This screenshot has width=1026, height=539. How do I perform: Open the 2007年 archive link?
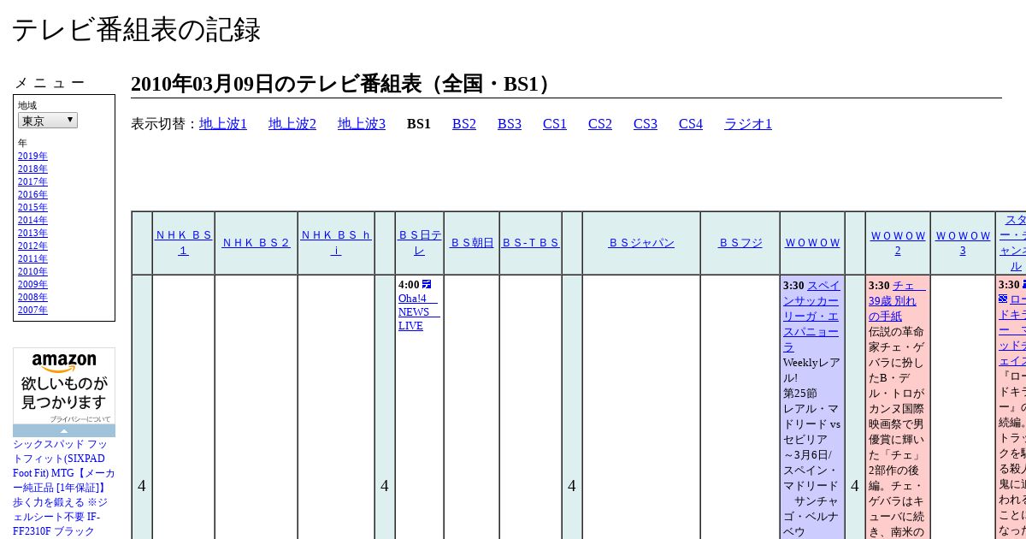(x=32, y=311)
